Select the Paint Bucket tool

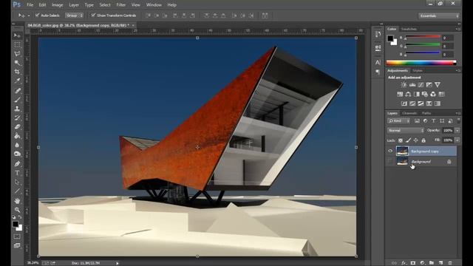tap(17, 136)
